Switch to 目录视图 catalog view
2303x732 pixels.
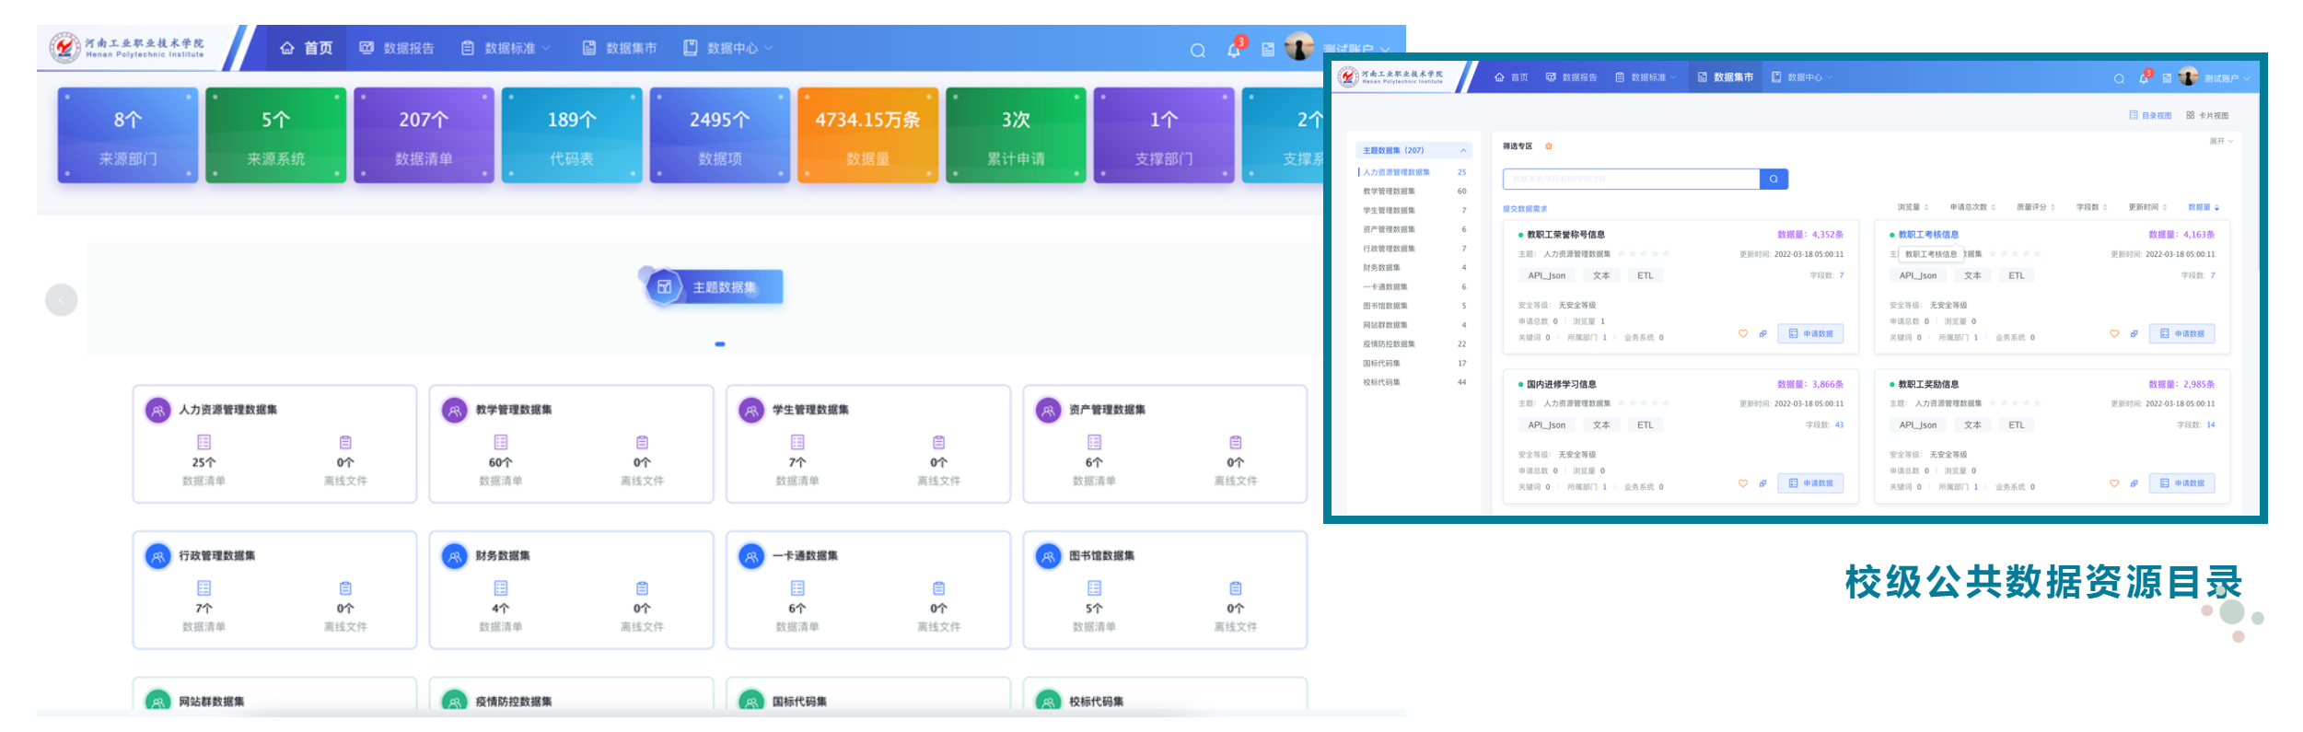[2150, 116]
